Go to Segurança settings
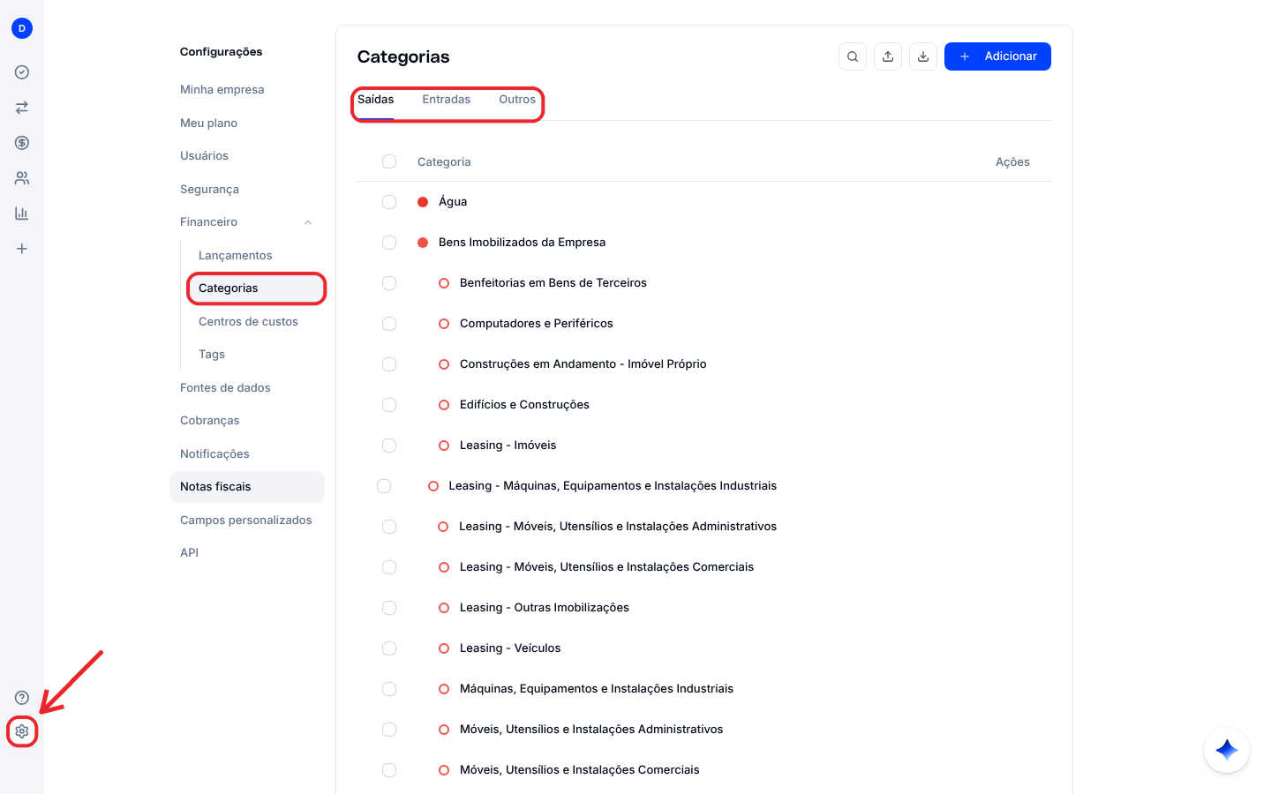 209,190
